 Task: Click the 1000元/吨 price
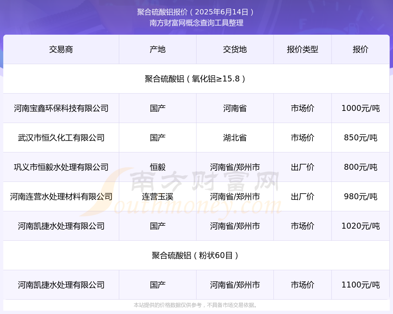[361, 108]
